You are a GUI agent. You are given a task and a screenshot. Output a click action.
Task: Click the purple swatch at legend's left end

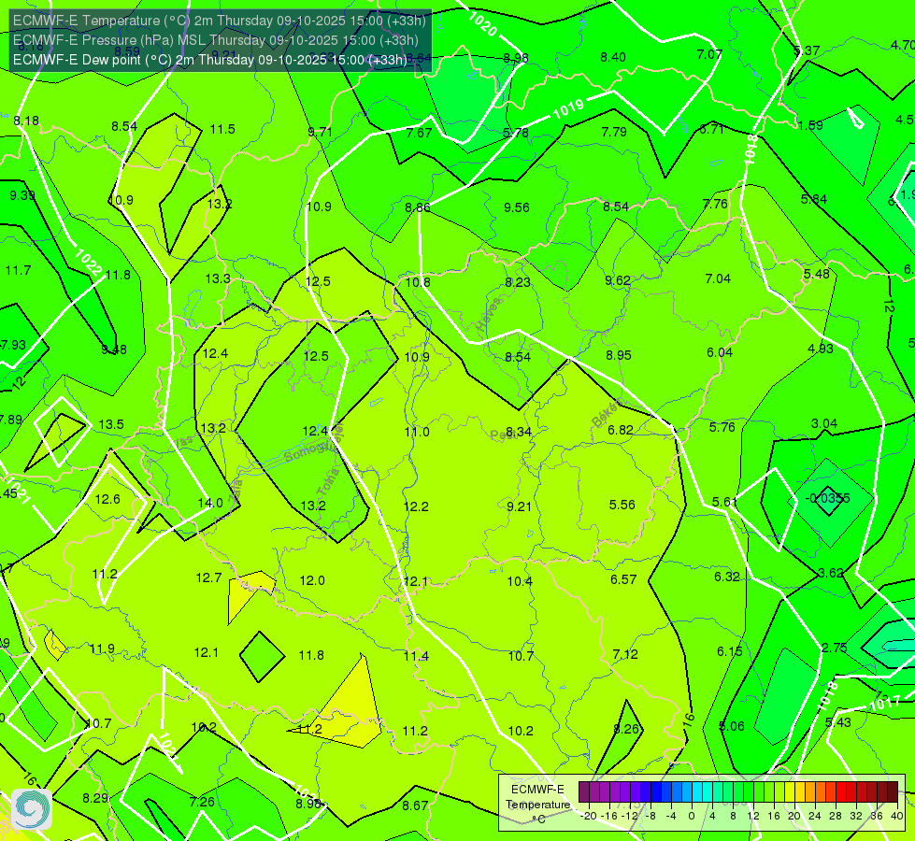(x=583, y=792)
